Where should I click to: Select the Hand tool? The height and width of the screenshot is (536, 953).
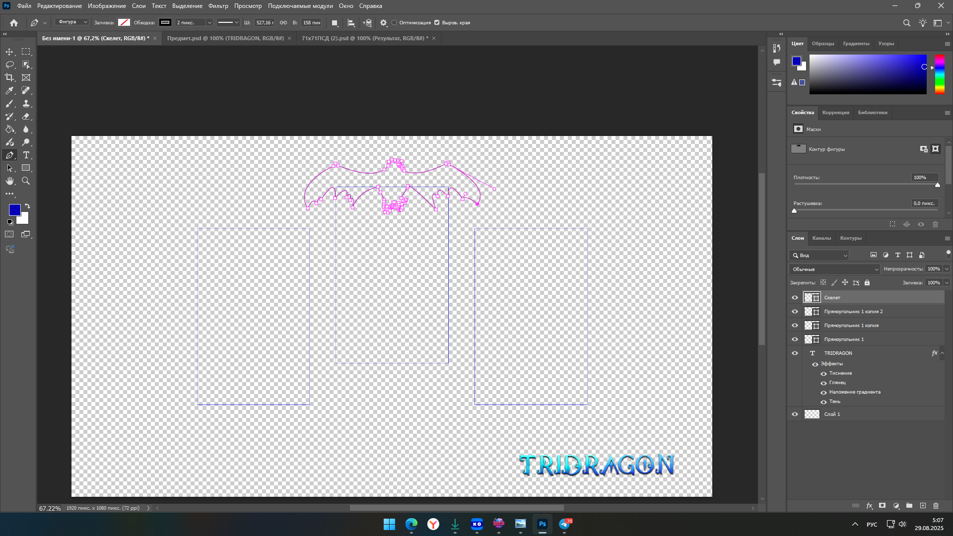(x=9, y=181)
